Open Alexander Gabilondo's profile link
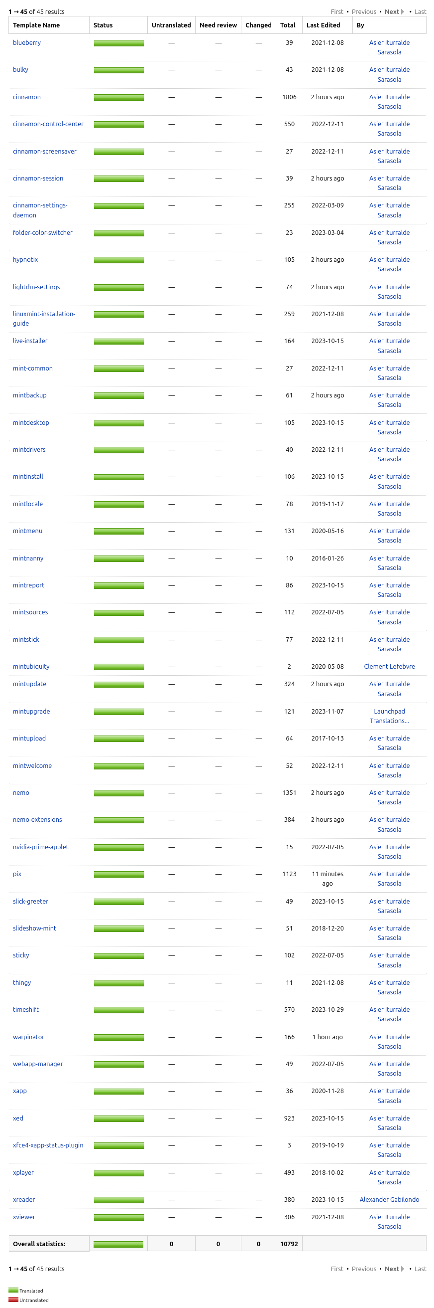Viewport: 434px width, 1308px height. (389, 1199)
